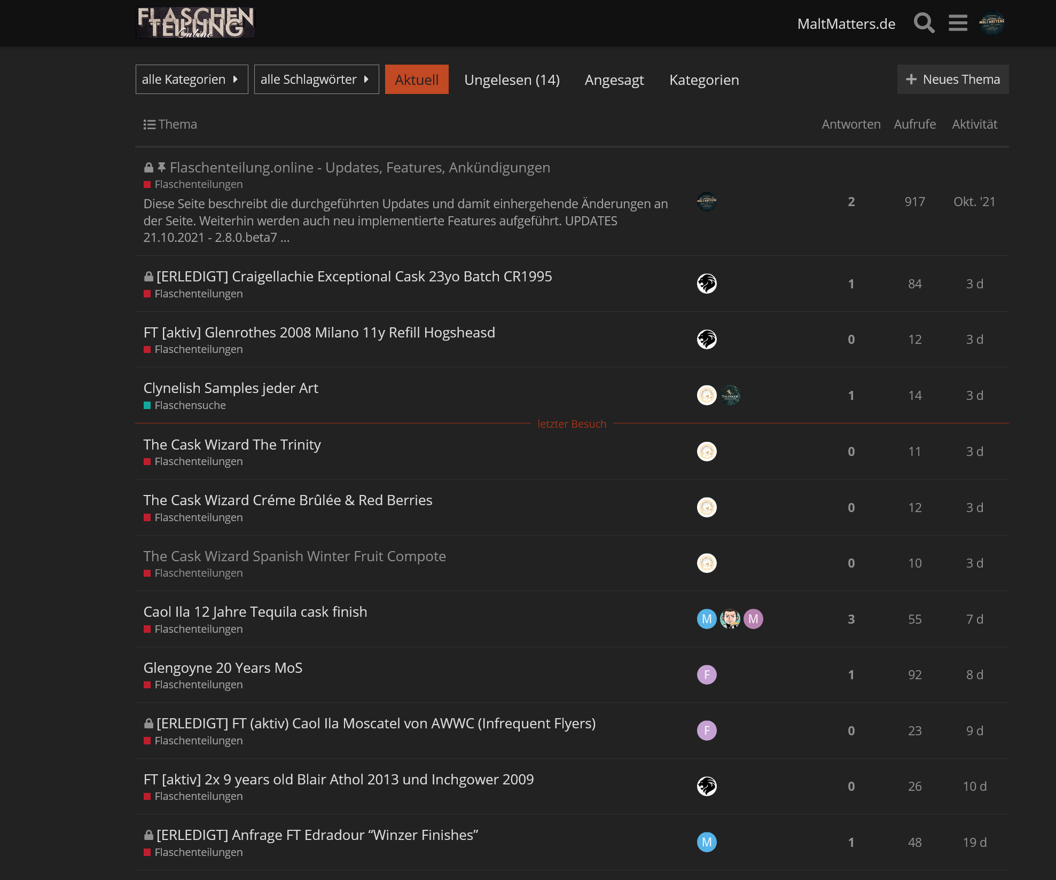Open Anfrage FT Edradour Winzer Finishes topic
1056x880 pixels.
317,835
